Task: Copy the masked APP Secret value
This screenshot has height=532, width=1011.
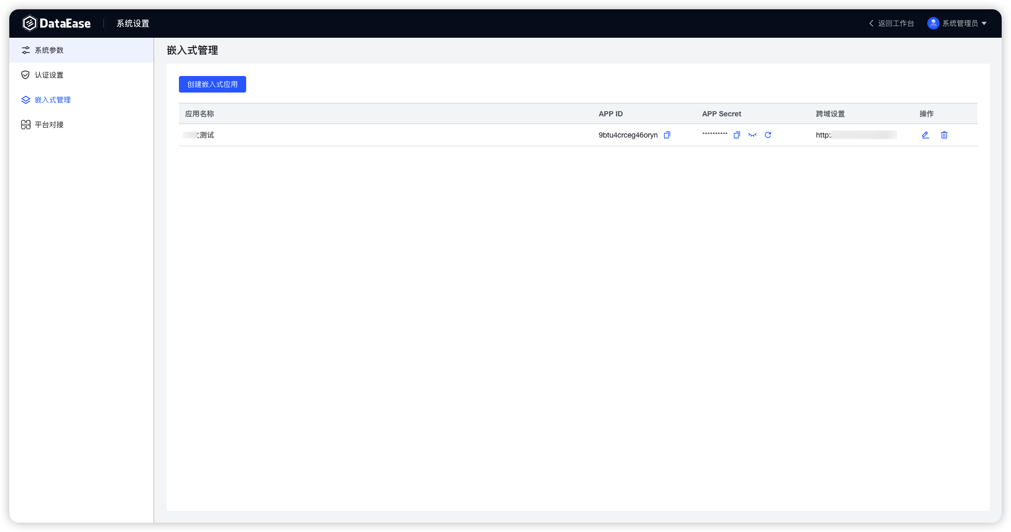Action: pyautogui.click(x=737, y=135)
